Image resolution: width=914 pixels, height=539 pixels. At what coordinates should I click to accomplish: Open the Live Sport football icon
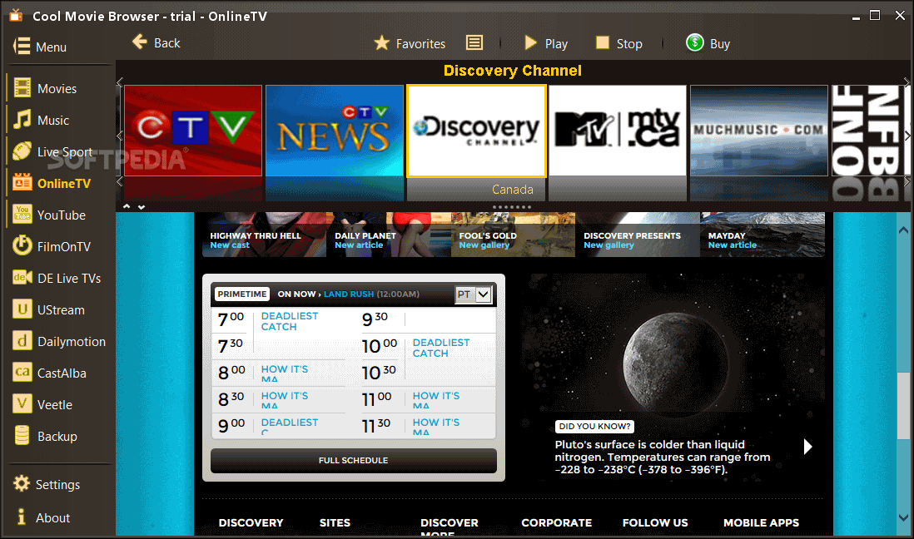22,151
